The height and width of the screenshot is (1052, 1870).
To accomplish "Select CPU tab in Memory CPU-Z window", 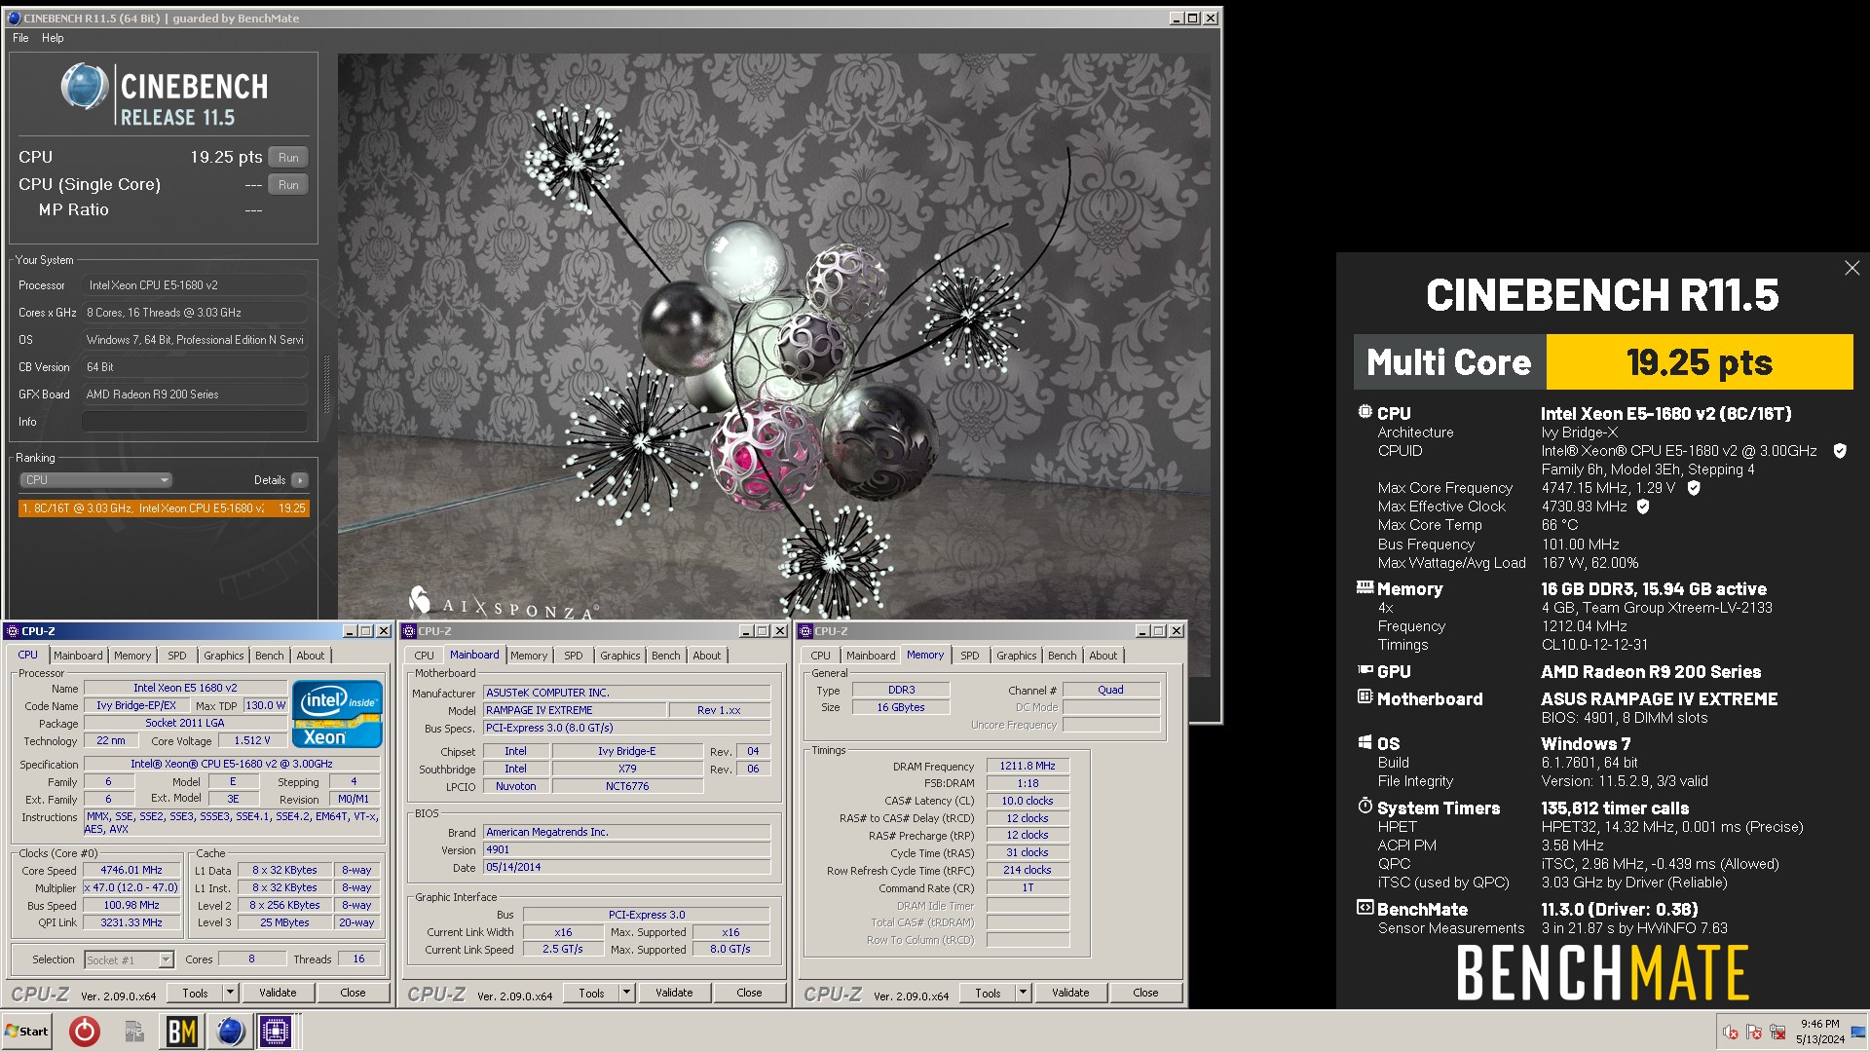I will (821, 656).
